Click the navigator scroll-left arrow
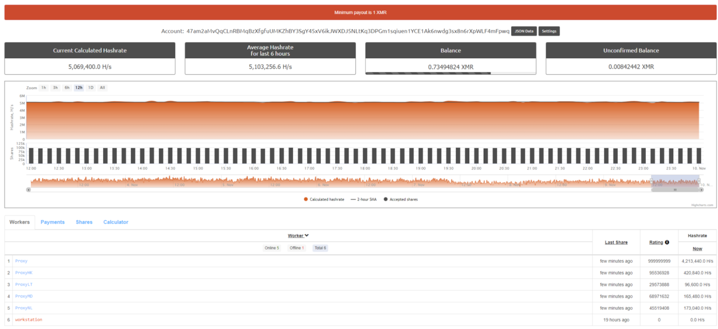 coord(28,190)
